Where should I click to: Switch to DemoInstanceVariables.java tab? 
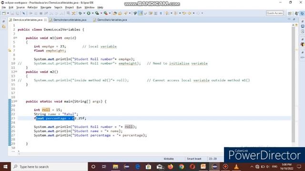68,20
